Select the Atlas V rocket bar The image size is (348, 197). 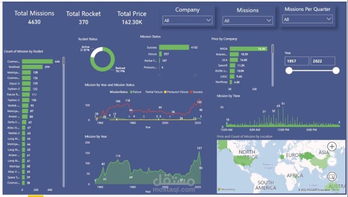tap(23, 172)
